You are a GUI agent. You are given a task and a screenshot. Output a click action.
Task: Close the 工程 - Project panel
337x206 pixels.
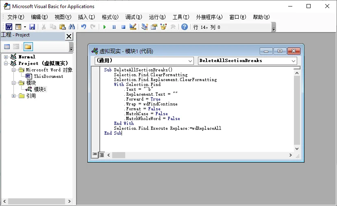[69, 36]
